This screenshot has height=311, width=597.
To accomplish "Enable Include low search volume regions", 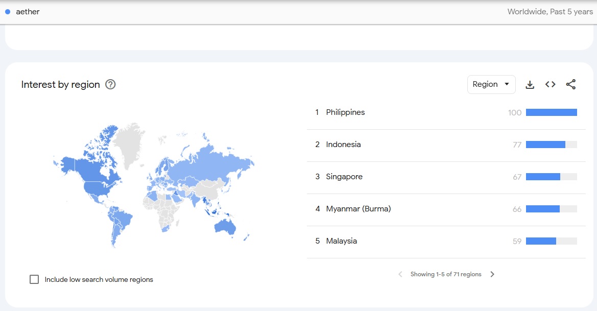I will [x=34, y=279].
